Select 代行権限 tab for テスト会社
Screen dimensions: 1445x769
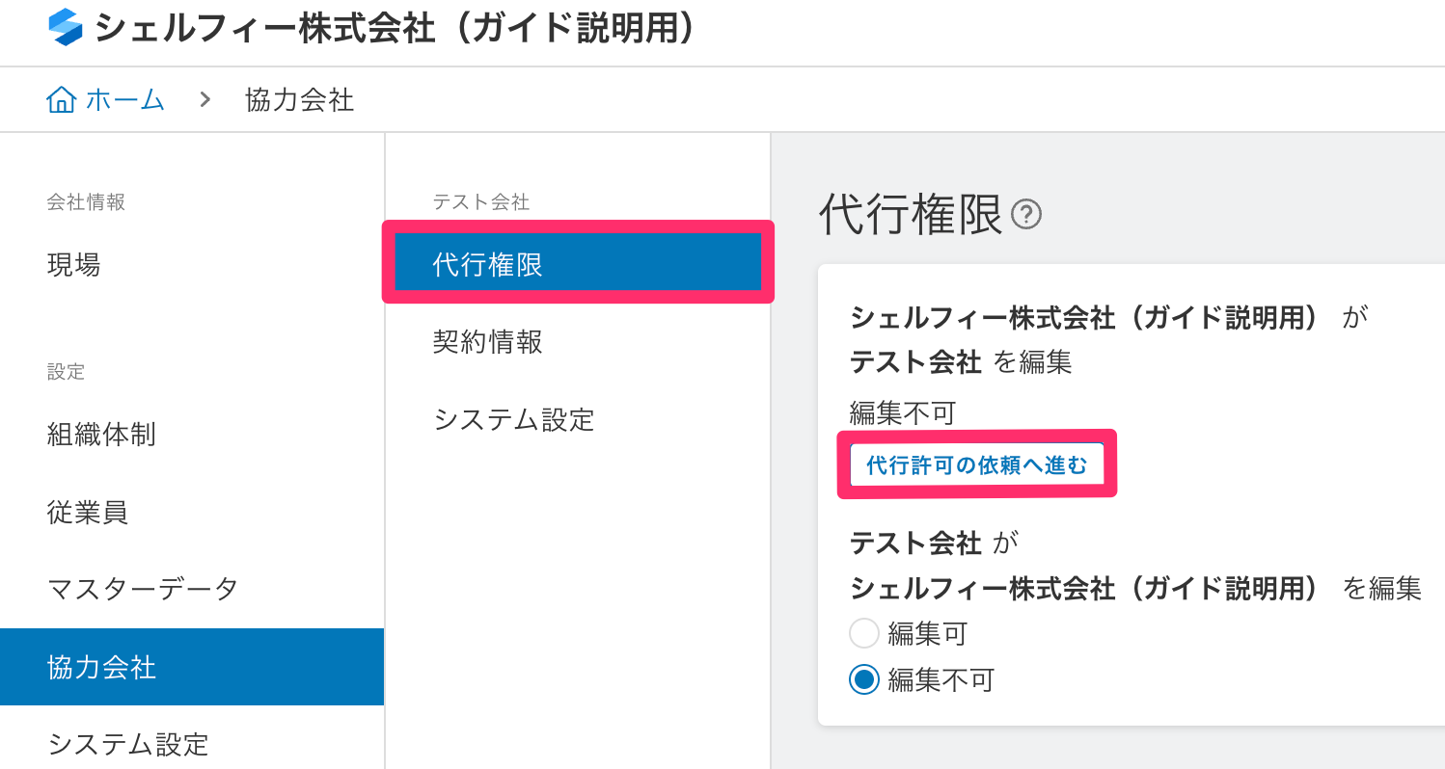[578, 265]
